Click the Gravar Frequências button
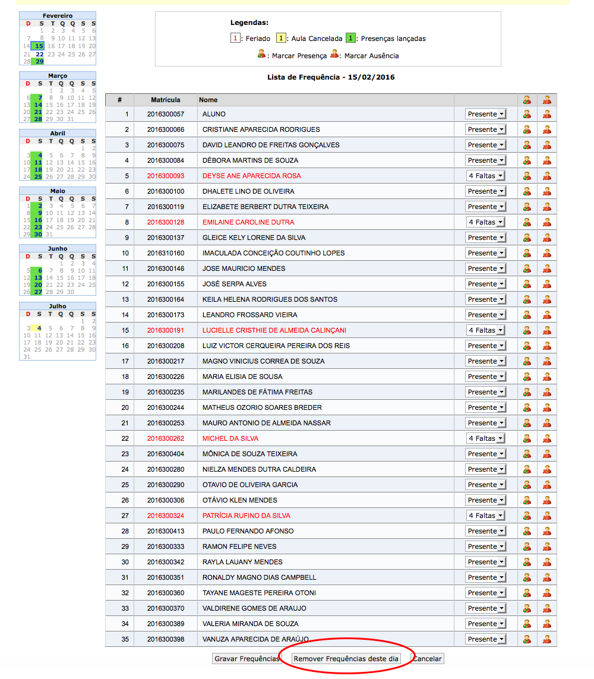This screenshot has width=594, height=679. pyautogui.click(x=247, y=659)
